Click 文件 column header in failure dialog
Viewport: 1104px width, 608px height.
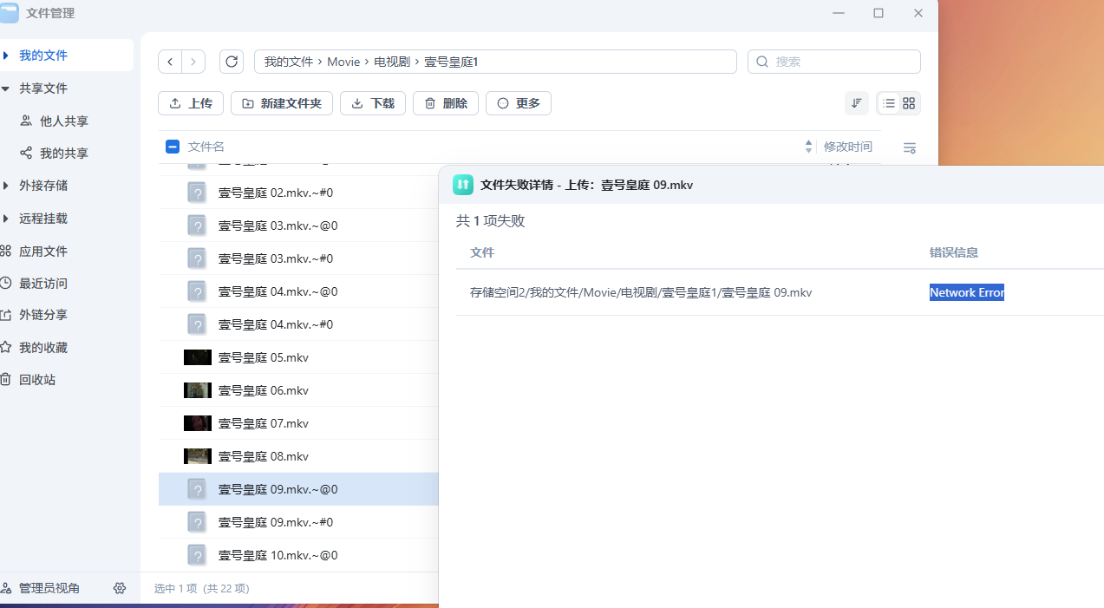[x=482, y=252]
